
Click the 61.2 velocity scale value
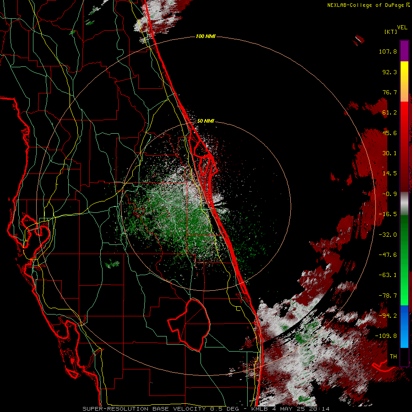click(390, 113)
